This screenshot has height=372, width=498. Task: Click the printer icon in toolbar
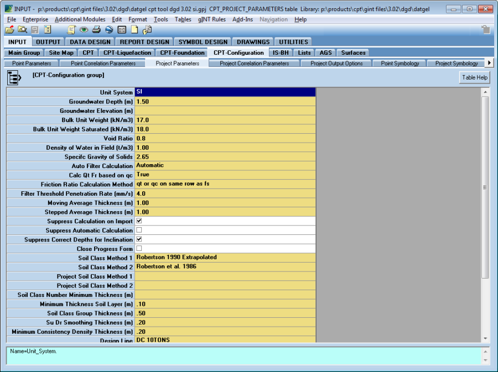coord(96,30)
